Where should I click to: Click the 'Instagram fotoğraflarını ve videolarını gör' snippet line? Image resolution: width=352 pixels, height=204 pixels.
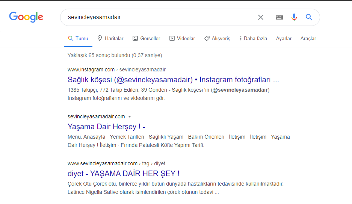[x=116, y=98]
